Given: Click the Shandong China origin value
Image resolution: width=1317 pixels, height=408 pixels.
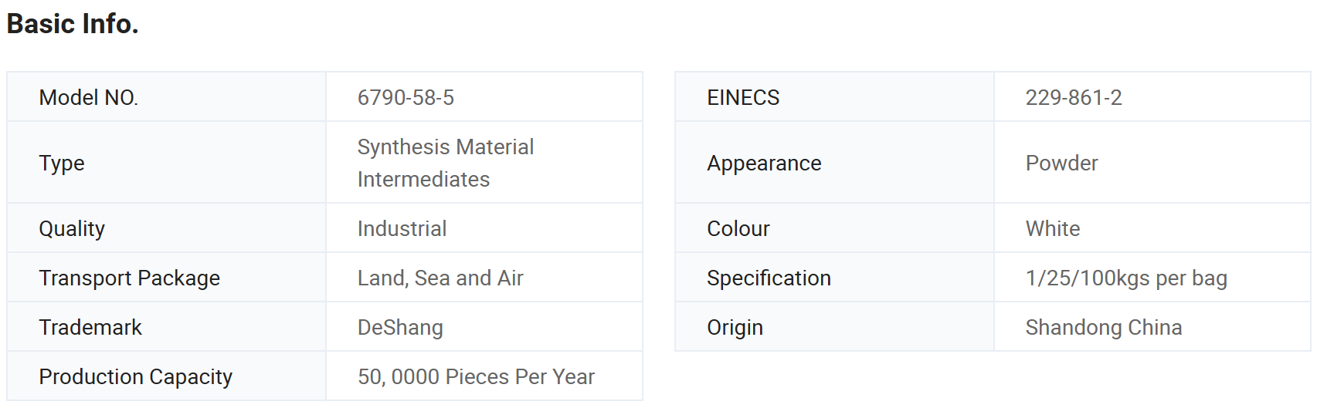Looking at the screenshot, I should click(1104, 327).
